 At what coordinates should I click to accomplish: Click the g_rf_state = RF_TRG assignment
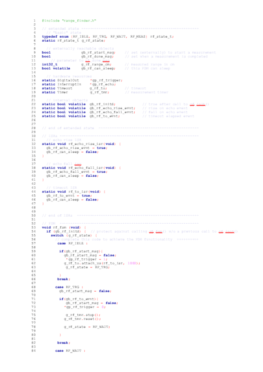(x=88, y=267)
